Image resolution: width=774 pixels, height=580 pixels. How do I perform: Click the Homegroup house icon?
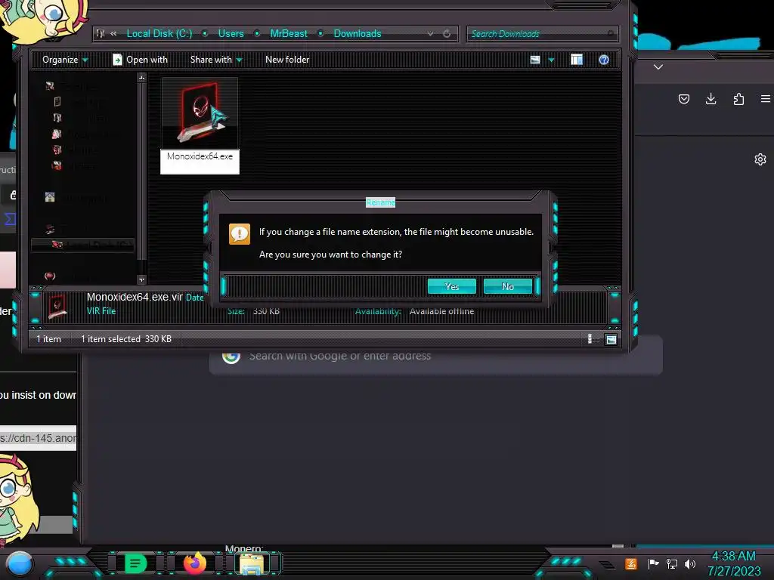(x=50, y=197)
